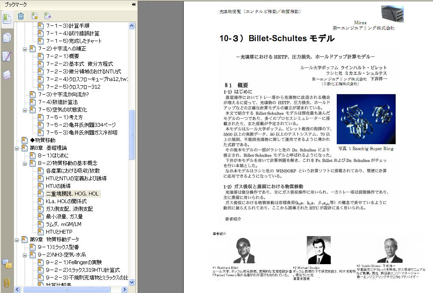Open bookmark 9-2-3)不規則充填物とミラックス
The height and width of the screenshot is (293, 433).
(87, 278)
